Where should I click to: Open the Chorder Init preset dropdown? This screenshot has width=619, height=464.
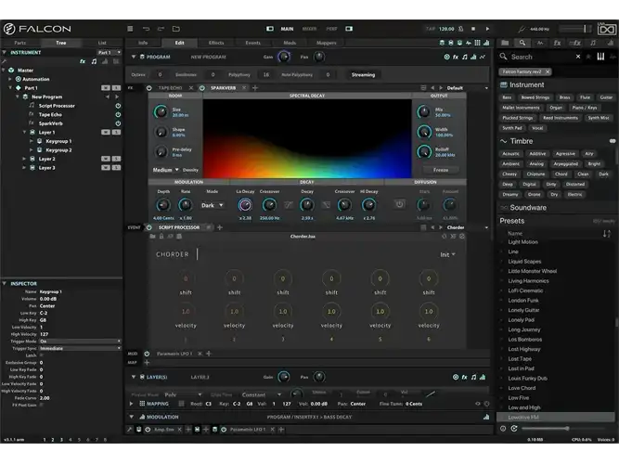[447, 254]
